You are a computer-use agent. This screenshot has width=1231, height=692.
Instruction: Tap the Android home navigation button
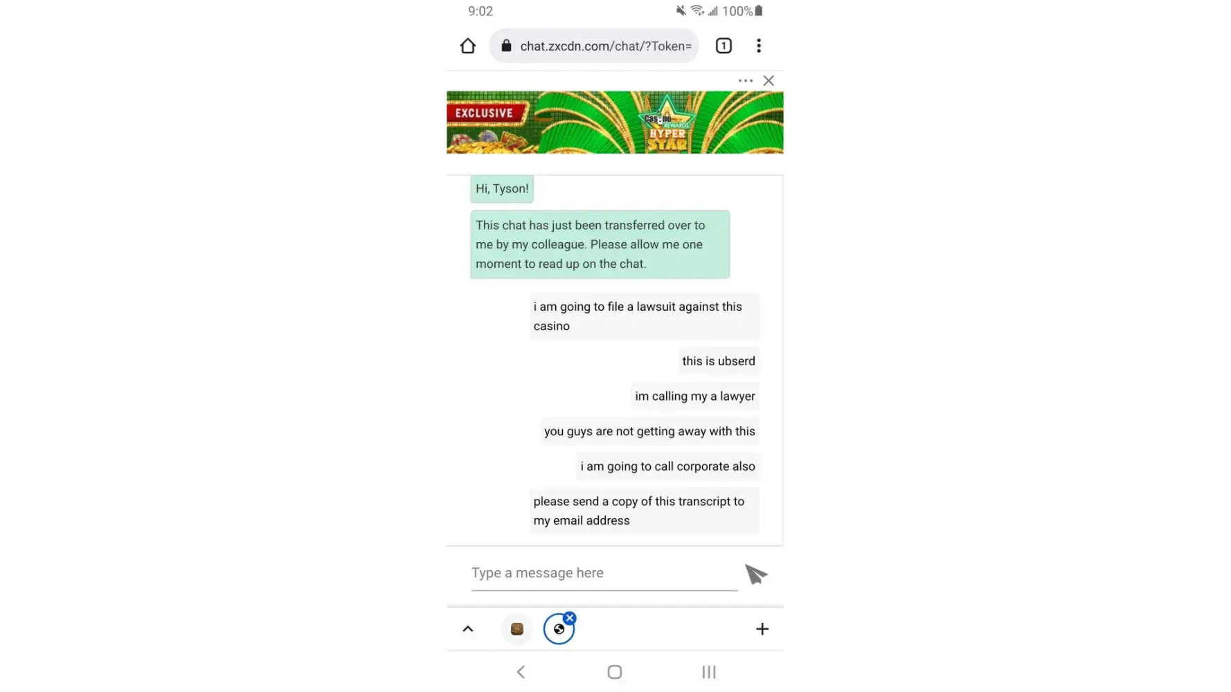click(615, 672)
